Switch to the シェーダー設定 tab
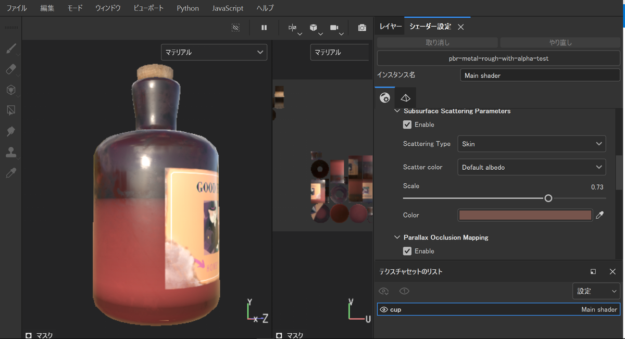The height and width of the screenshot is (339, 625). [430, 27]
